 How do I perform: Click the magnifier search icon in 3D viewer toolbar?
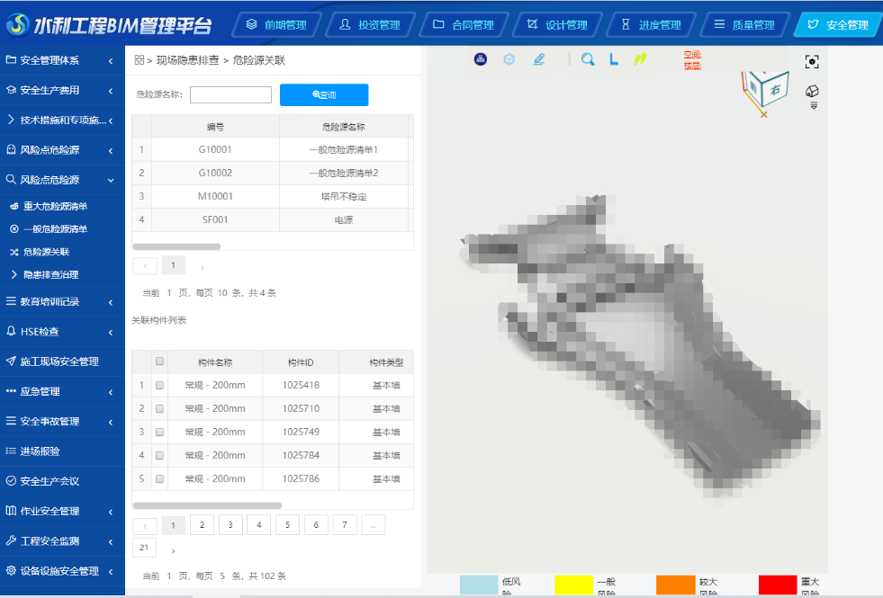tap(588, 60)
